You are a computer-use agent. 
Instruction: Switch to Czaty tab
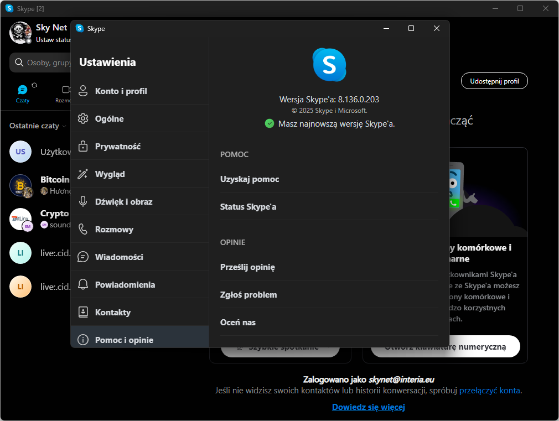[x=23, y=94]
